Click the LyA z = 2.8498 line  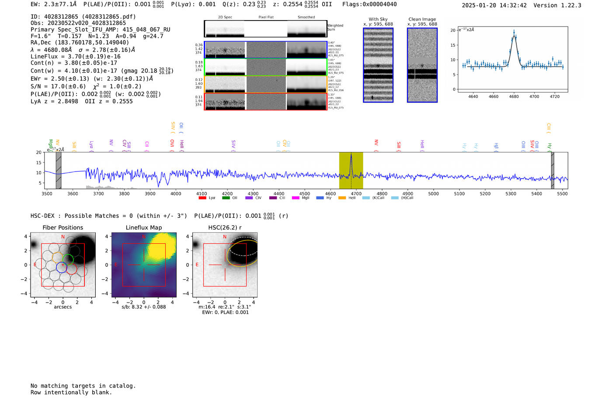54,101
